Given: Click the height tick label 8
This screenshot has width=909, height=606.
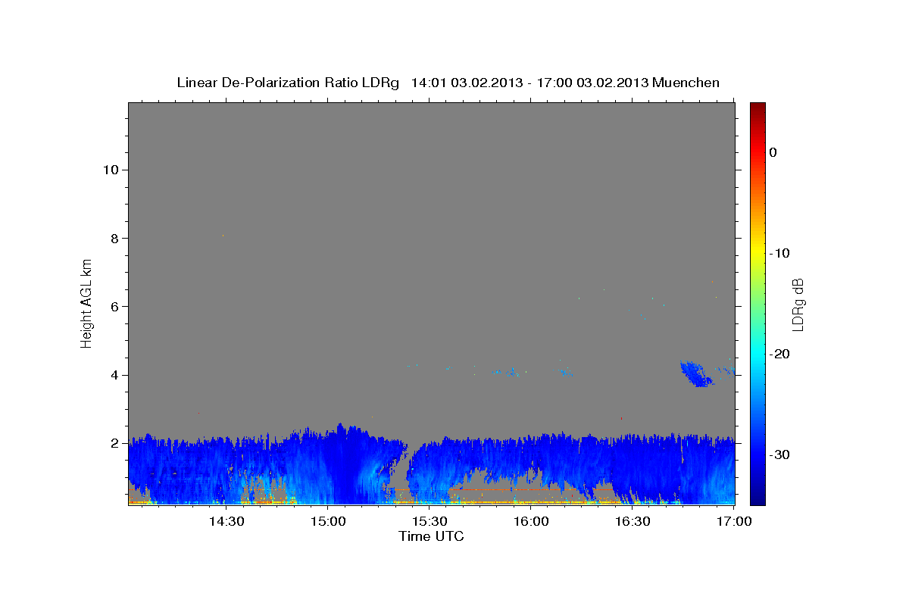Looking at the screenshot, I should (x=116, y=238).
